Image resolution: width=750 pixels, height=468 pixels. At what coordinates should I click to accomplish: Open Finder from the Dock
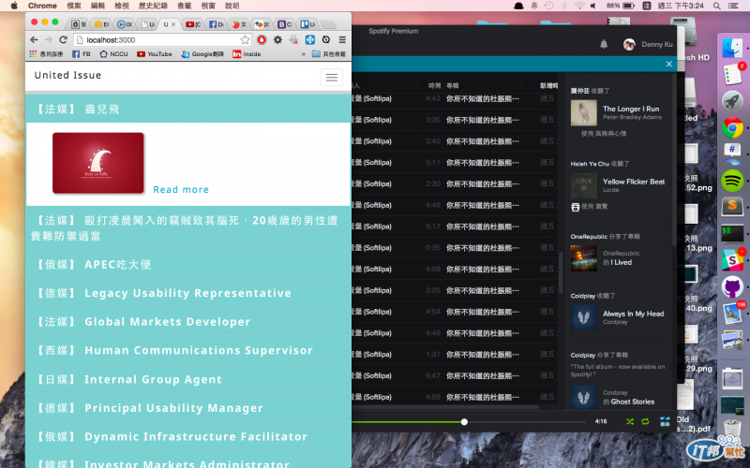click(732, 48)
